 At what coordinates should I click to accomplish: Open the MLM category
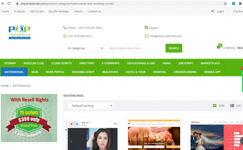(34, 72)
